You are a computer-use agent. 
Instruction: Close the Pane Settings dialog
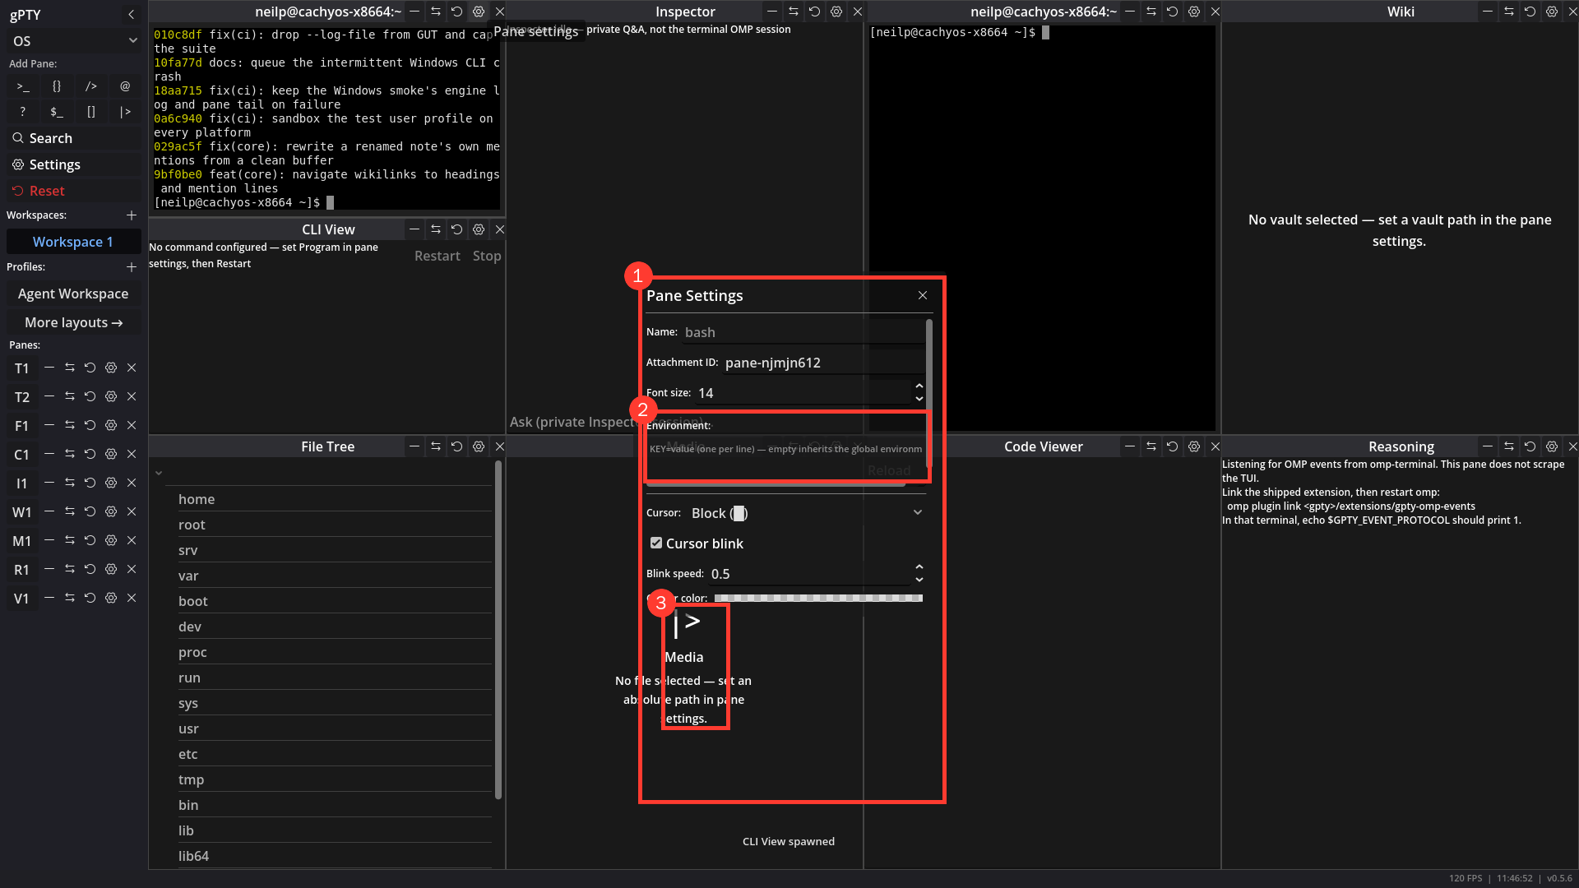tap(923, 295)
